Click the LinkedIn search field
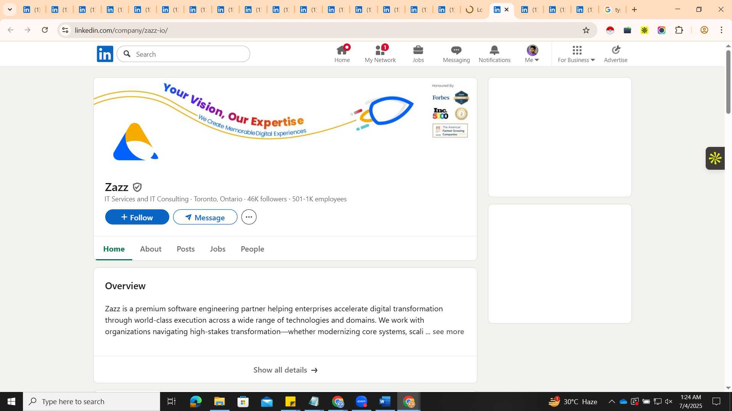Screen dimensions: 732x411 [183, 54]
